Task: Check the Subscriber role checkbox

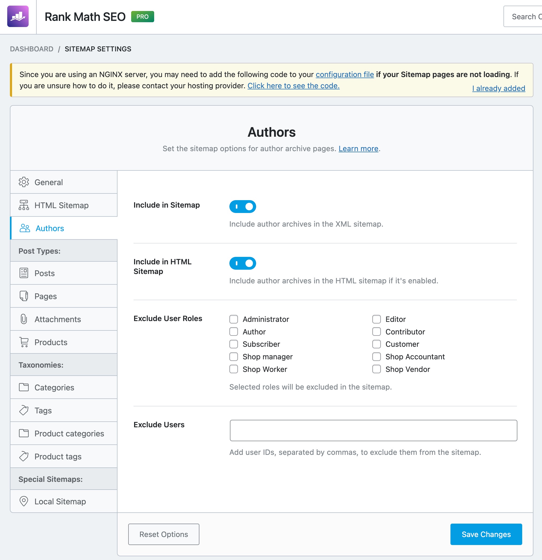Action: tap(234, 344)
